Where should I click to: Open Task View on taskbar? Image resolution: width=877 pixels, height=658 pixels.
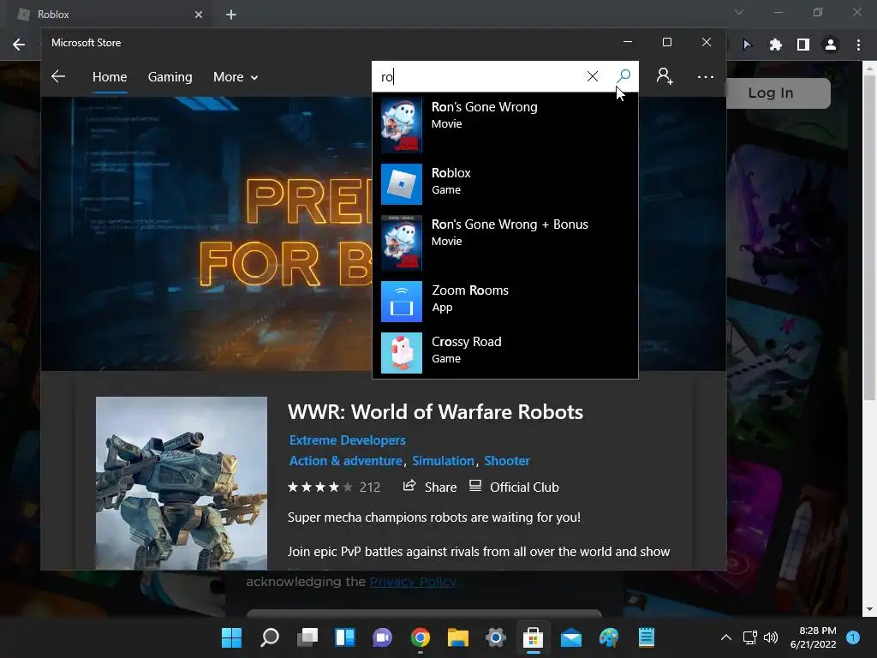[307, 637]
